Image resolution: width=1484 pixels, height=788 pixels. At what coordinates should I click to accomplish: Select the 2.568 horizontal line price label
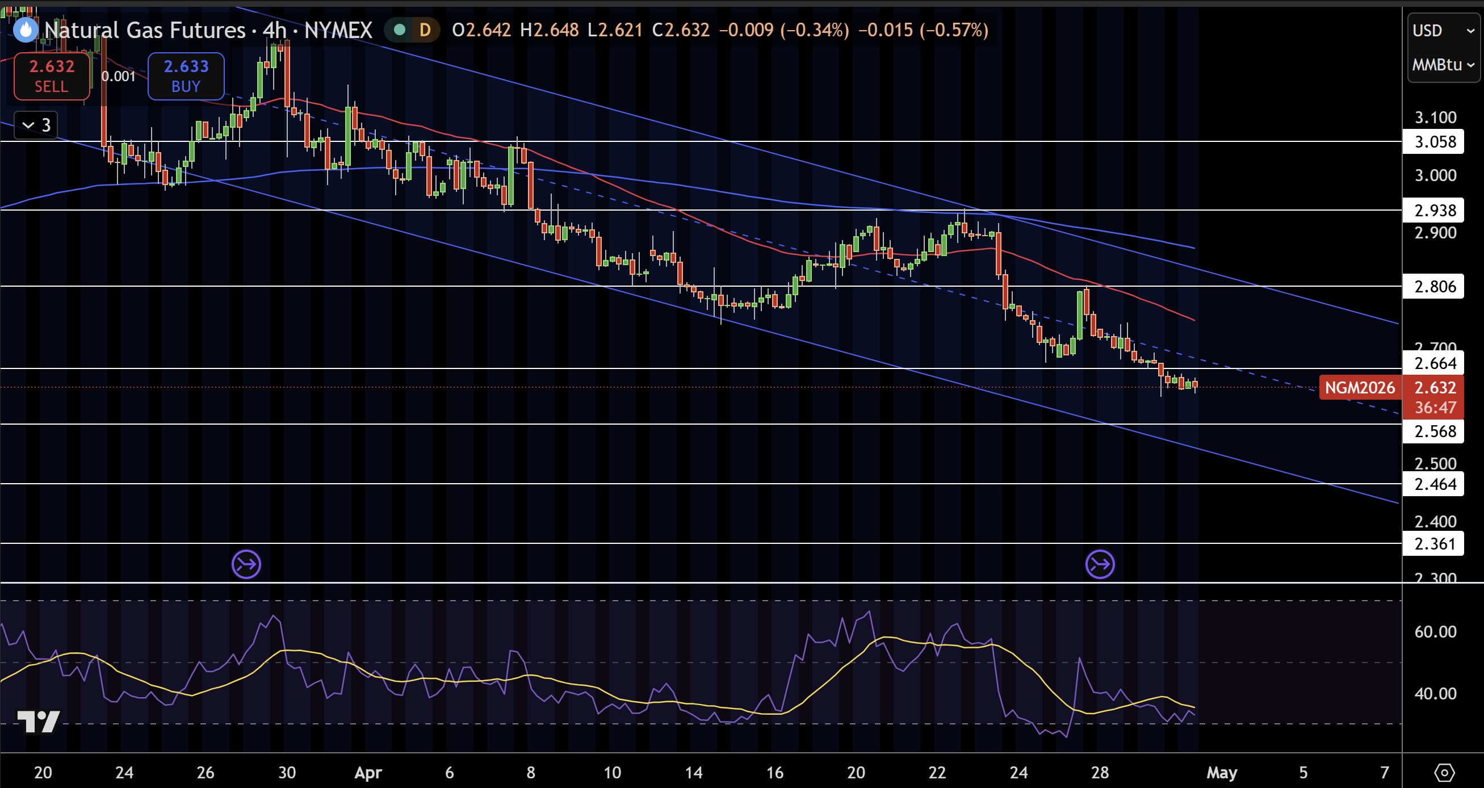click(x=1433, y=431)
